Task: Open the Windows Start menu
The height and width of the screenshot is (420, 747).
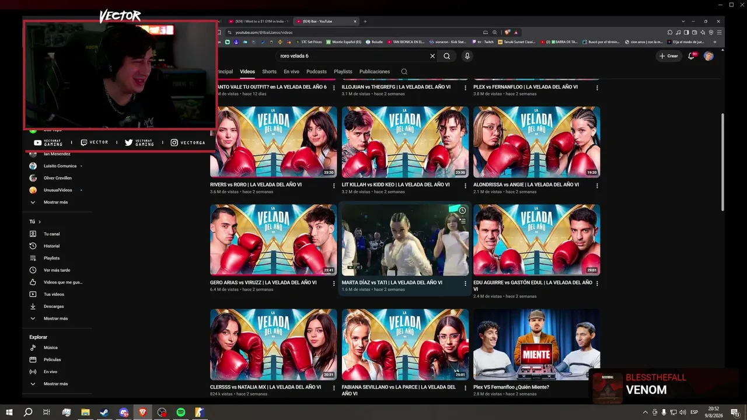Action: point(9,412)
